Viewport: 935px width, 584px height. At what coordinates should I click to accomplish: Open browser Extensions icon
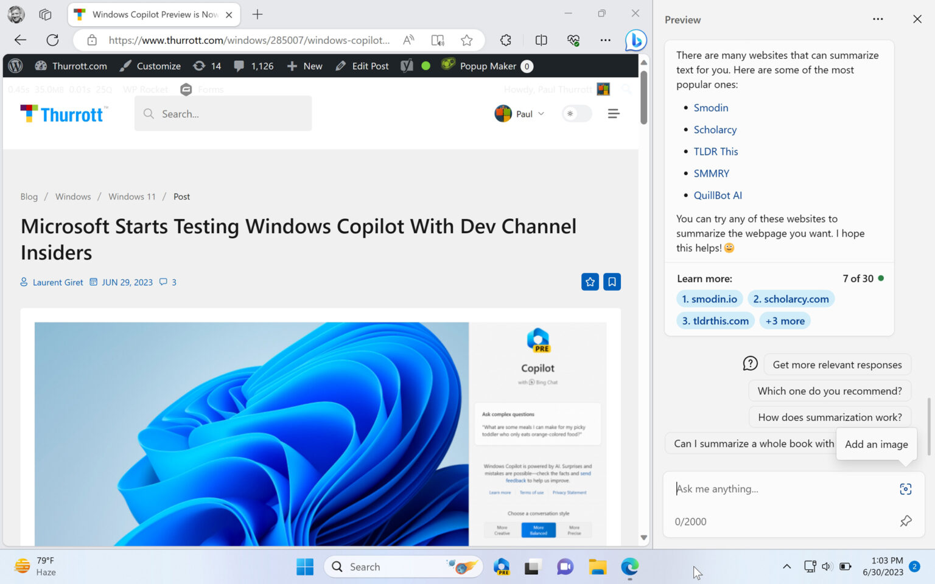505,40
